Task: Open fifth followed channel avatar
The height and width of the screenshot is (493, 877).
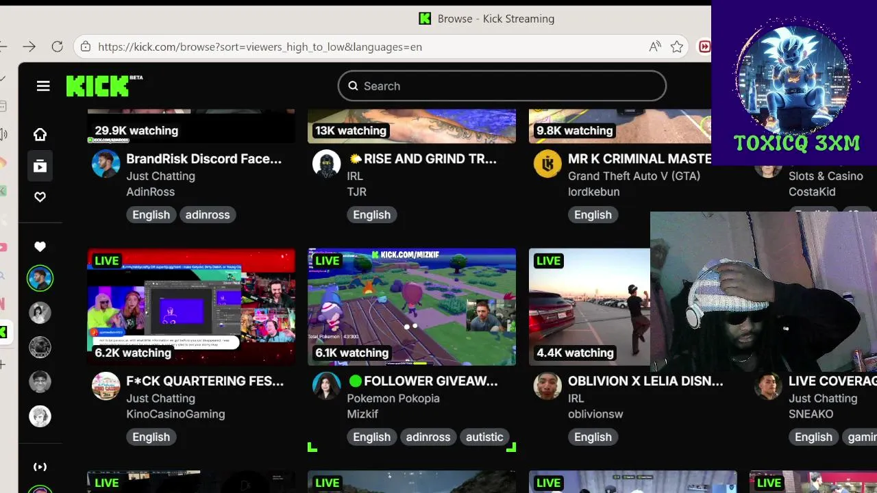Action: pyautogui.click(x=40, y=416)
